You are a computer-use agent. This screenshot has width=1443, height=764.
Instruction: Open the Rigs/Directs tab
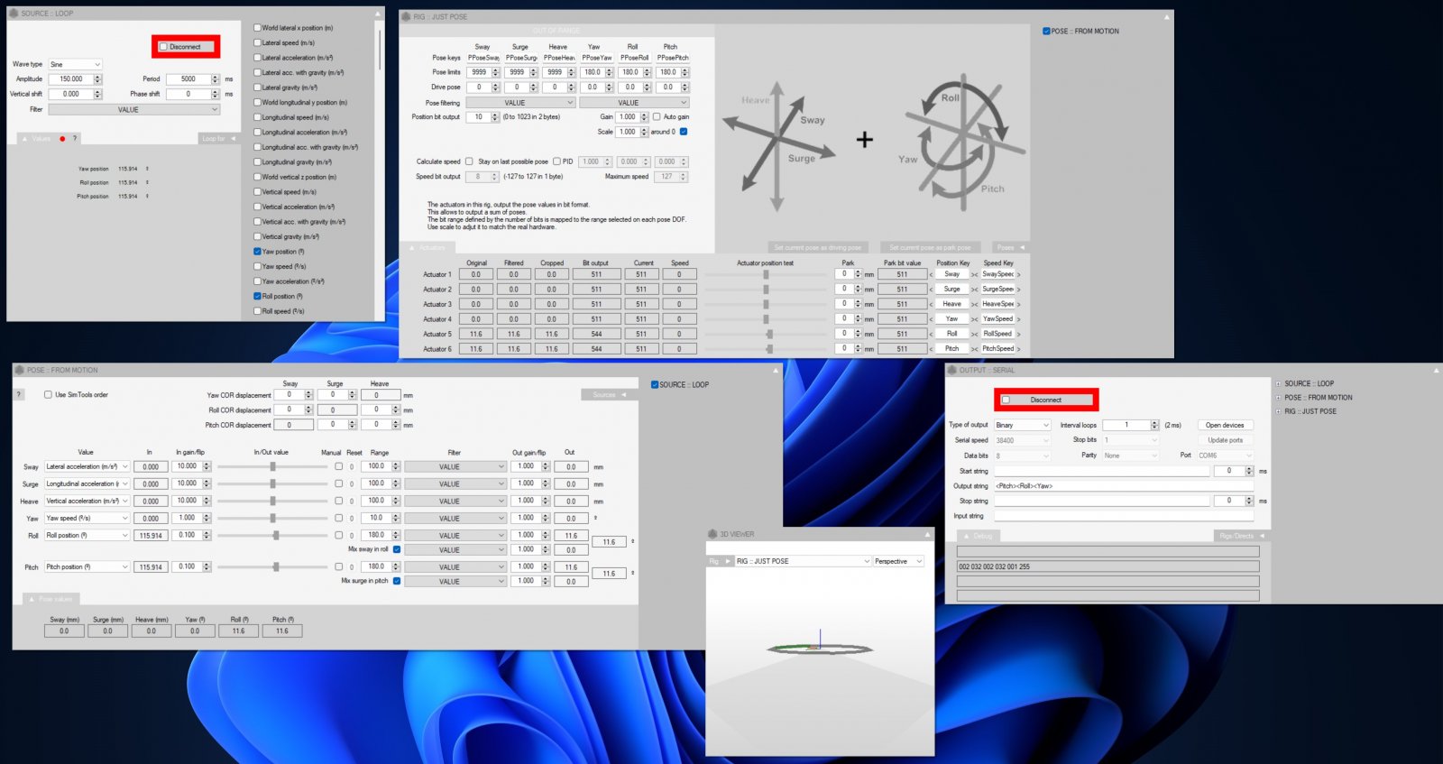1239,536
